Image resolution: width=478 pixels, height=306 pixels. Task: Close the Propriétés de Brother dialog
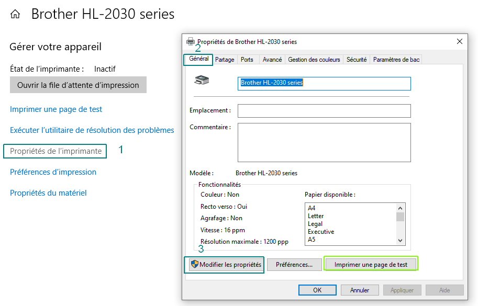pos(459,41)
